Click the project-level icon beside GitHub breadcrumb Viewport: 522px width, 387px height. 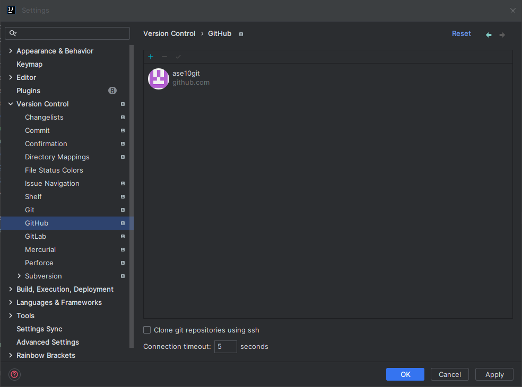click(241, 34)
